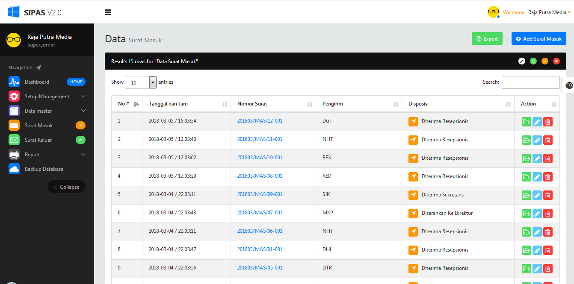Open letter 201803/MAS/12-001 link
This screenshot has height=284, width=574.
(260, 120)
